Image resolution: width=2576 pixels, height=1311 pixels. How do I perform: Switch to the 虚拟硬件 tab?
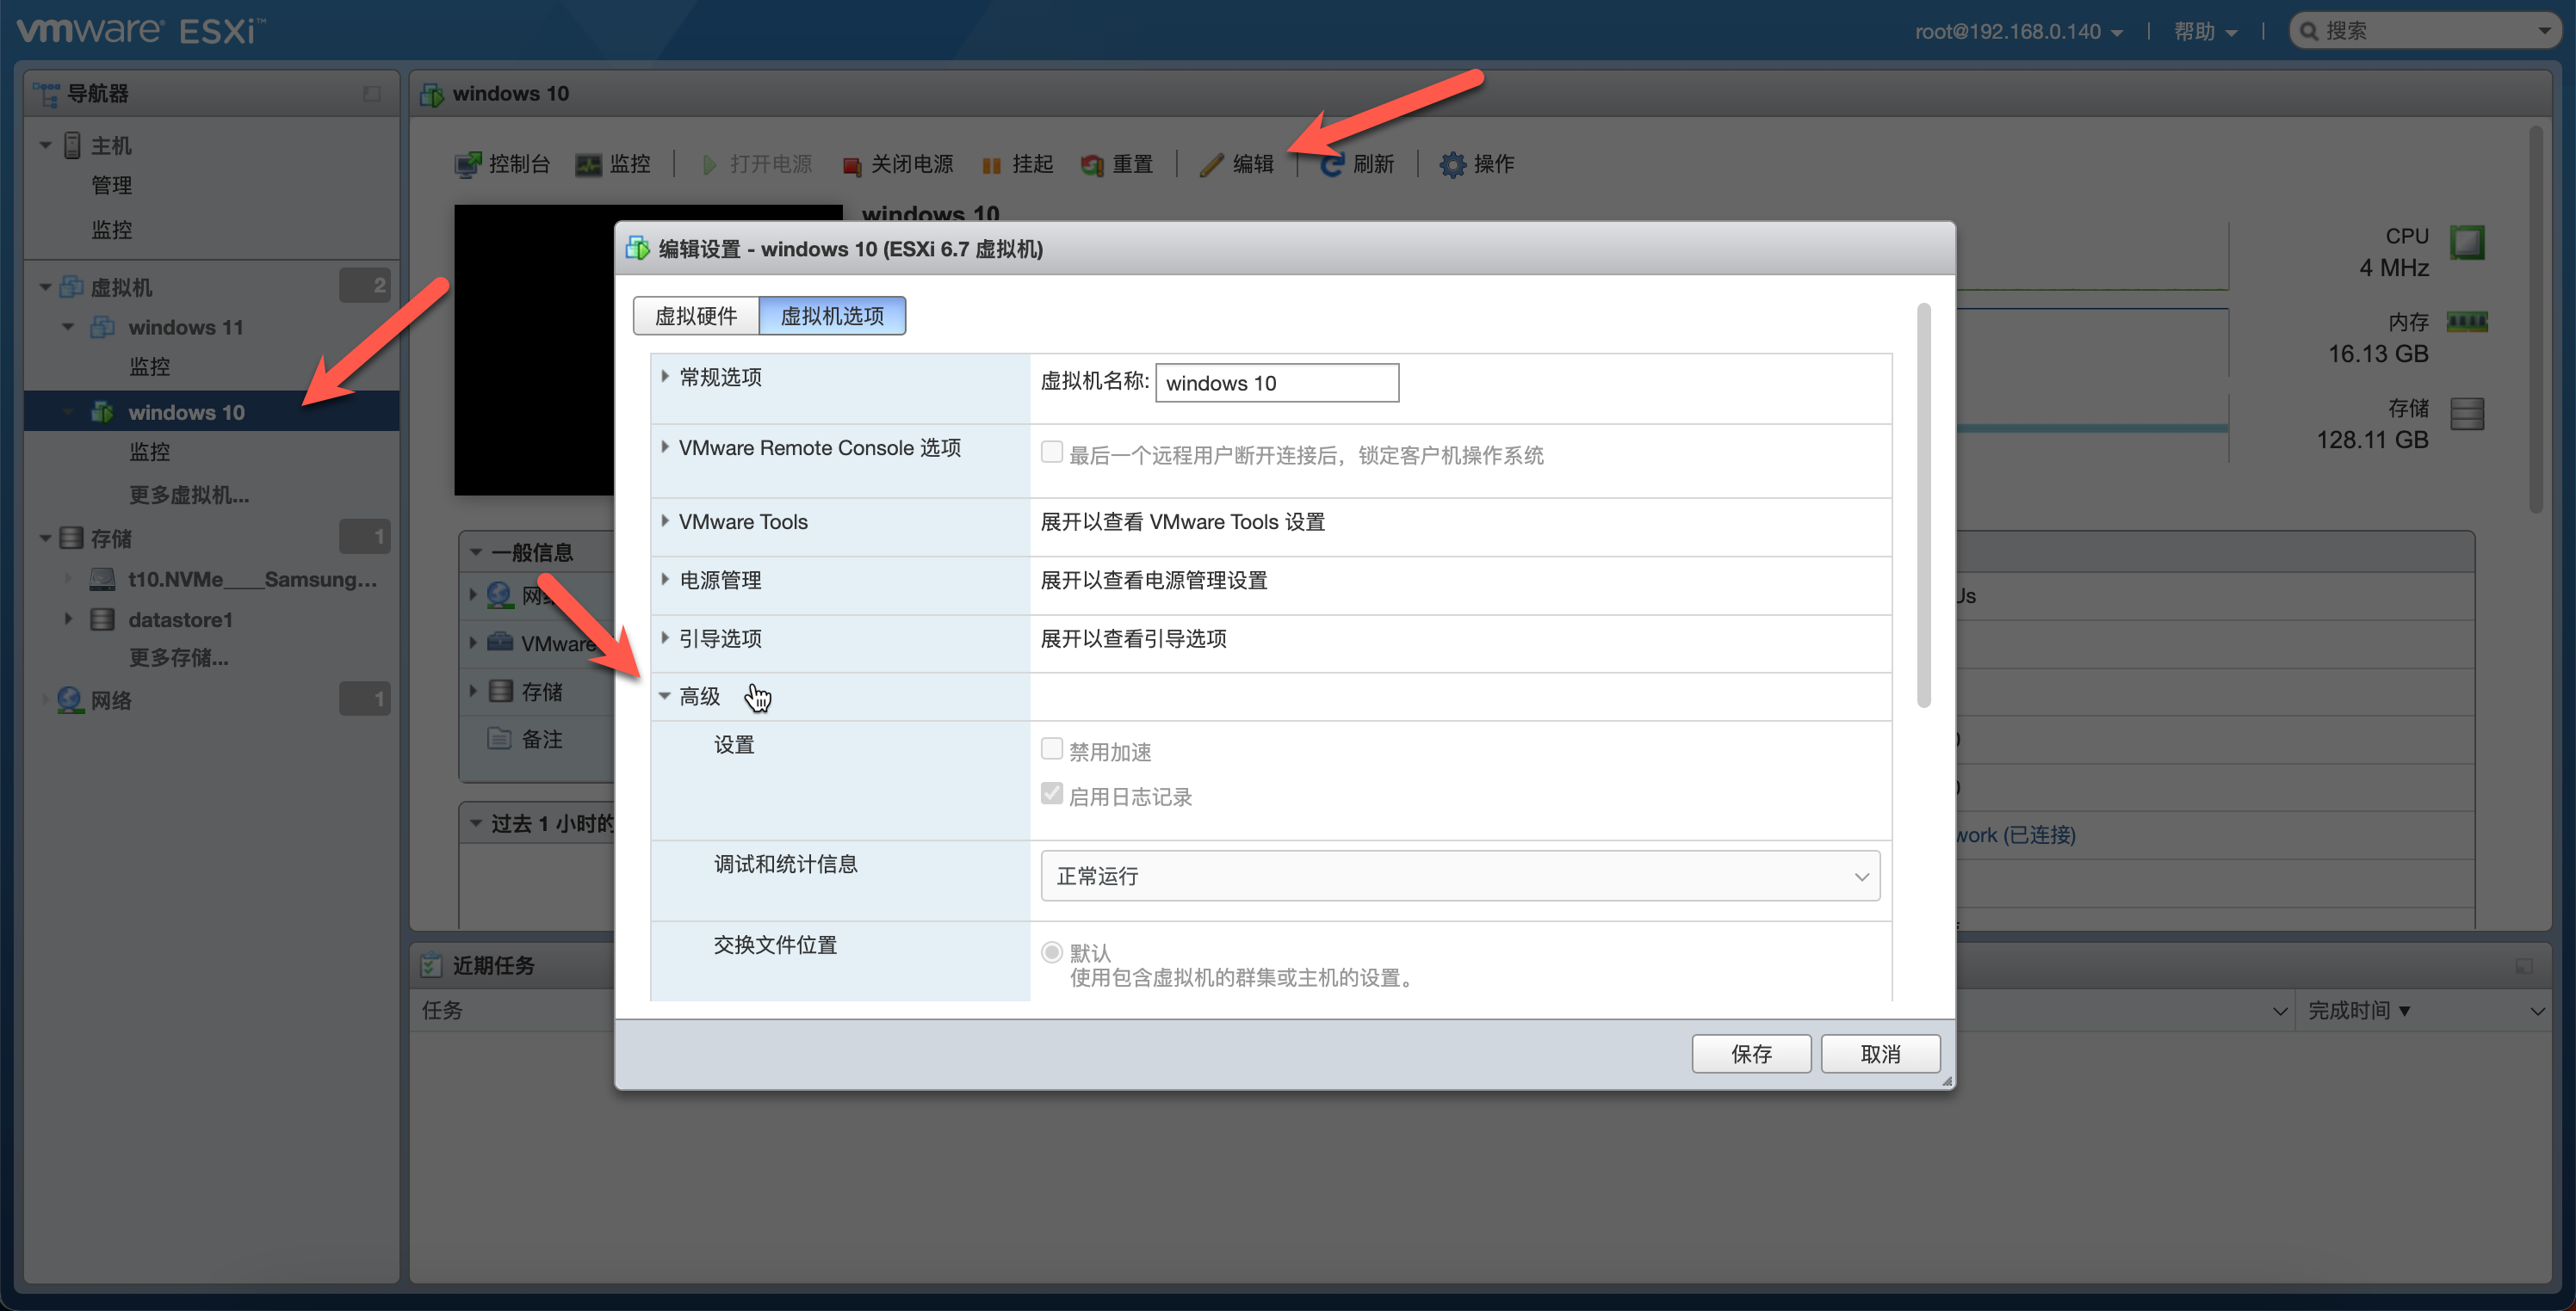click(x=695, y=315)
